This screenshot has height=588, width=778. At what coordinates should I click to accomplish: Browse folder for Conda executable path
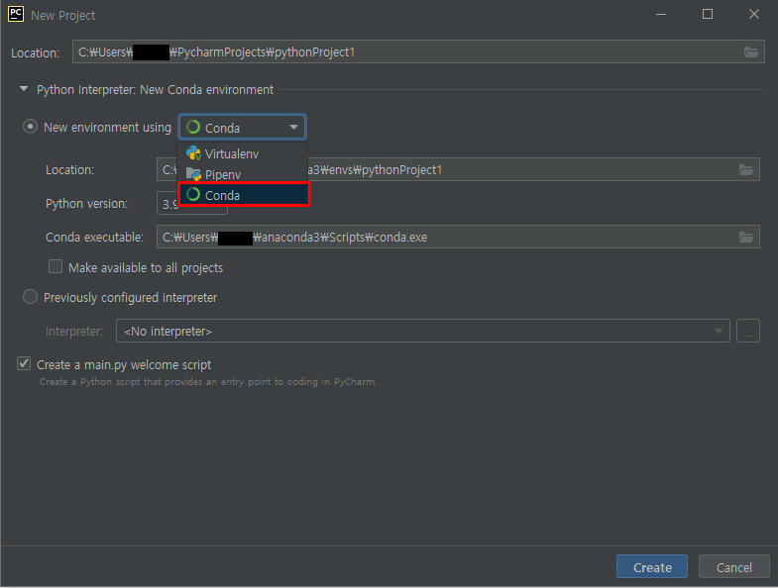click(x=746, y=238)
